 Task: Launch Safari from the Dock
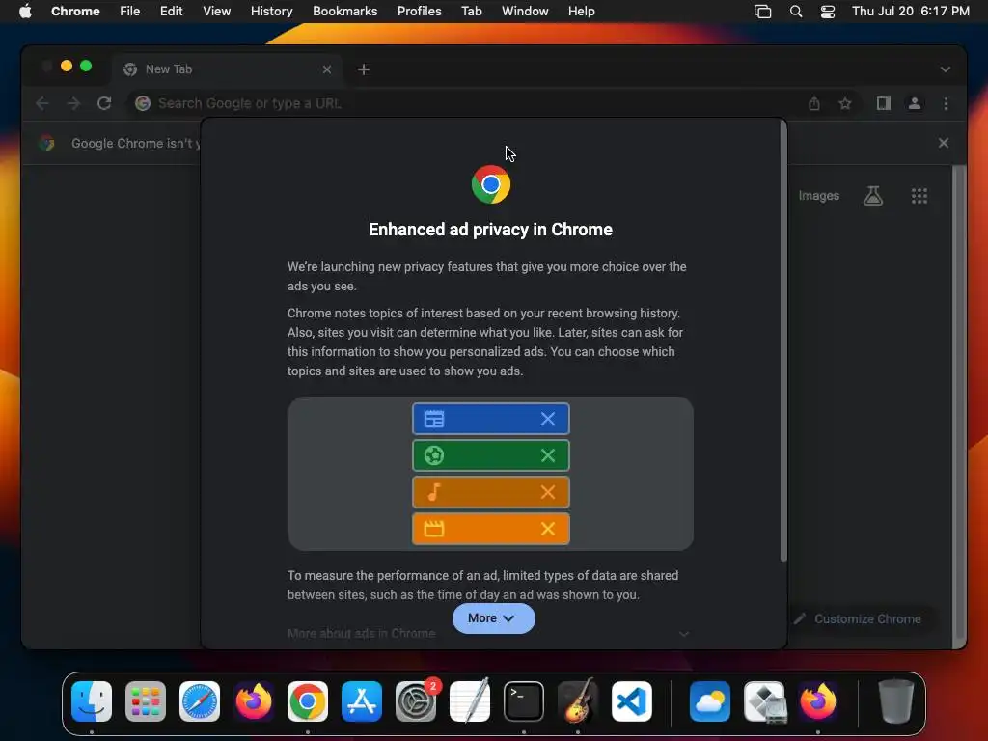(x=200, y=701)
